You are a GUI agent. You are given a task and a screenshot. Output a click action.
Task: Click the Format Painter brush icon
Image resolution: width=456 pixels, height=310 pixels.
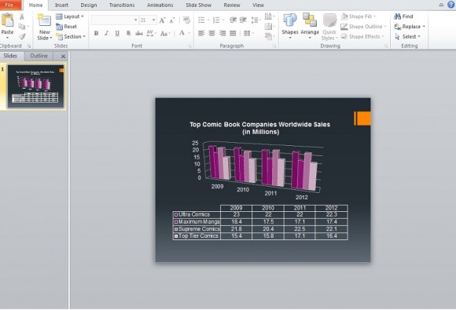pyautogui.click(x=22, y=37)
